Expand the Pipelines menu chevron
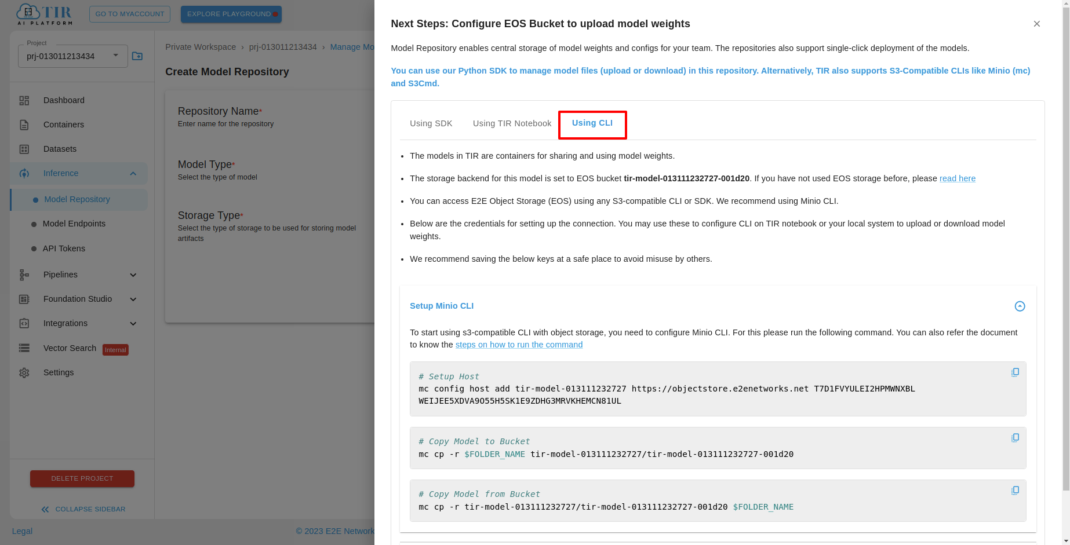Screen dimensions: 1070x545 pos(133,275)
